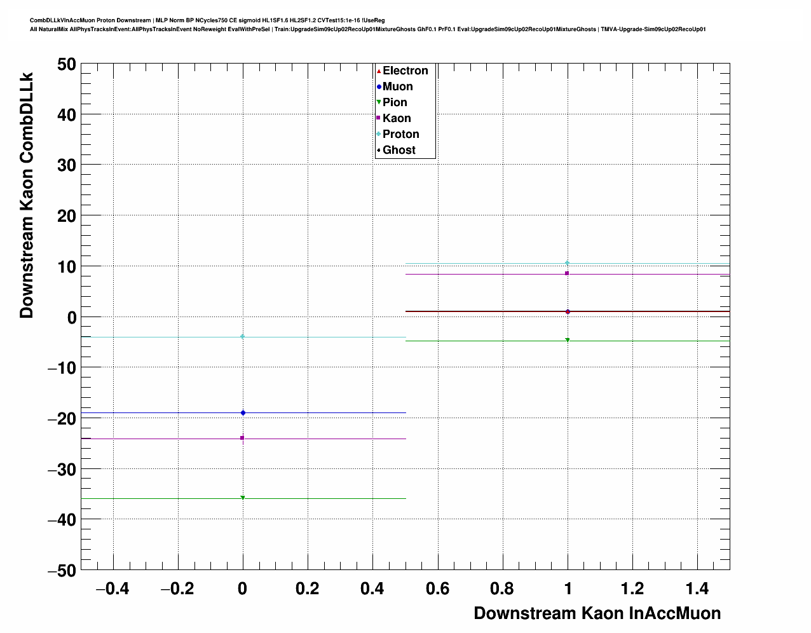Click the x-axis tick label 0.2
This screenshot has height=633, width=811.
pyautogui.click(x=308, y=589)
